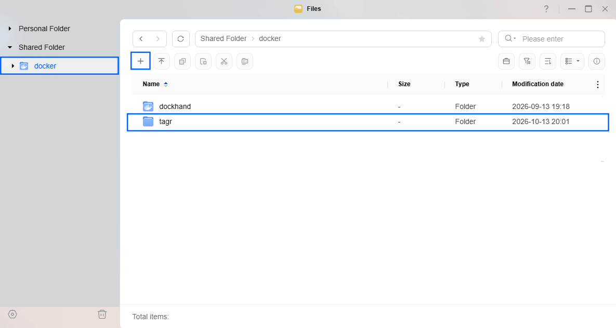The image size is (616, 328).
Task: Click the plus icon to create new item
Action: tap(140, 61)
